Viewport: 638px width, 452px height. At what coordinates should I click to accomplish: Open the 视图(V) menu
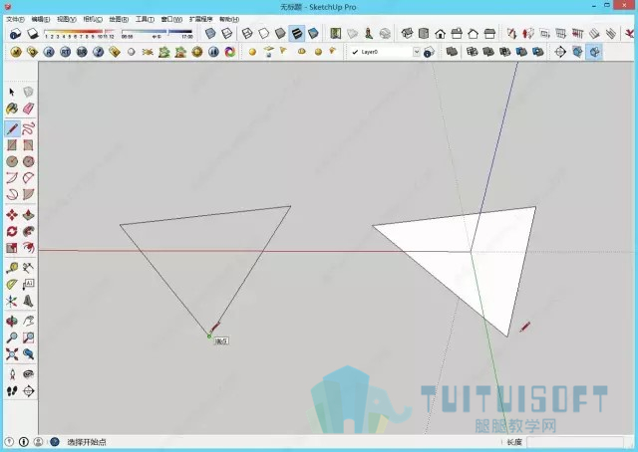pyautogui.click(x=67, y=19)
